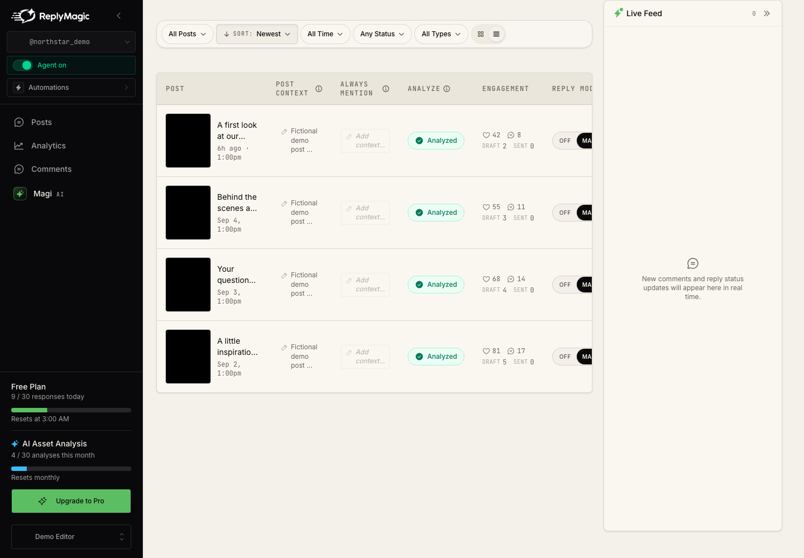Collapse the Live Feed panel

click(x=767, y=13)
